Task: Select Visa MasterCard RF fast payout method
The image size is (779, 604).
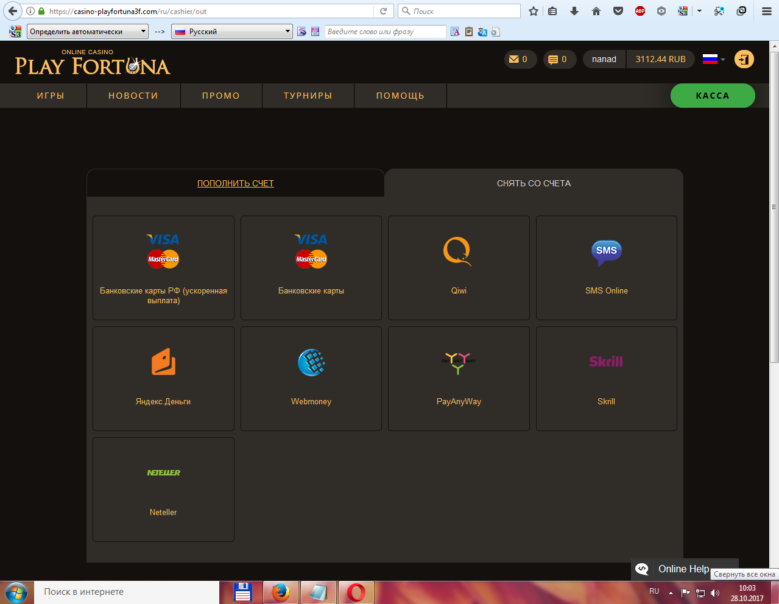Action: (x=163, y=268)
